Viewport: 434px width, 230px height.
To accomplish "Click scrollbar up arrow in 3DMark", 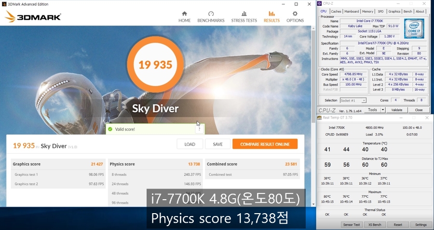I will [x=313, y=28].
